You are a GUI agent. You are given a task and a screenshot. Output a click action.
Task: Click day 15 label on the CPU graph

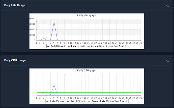[x=85, y=98]
